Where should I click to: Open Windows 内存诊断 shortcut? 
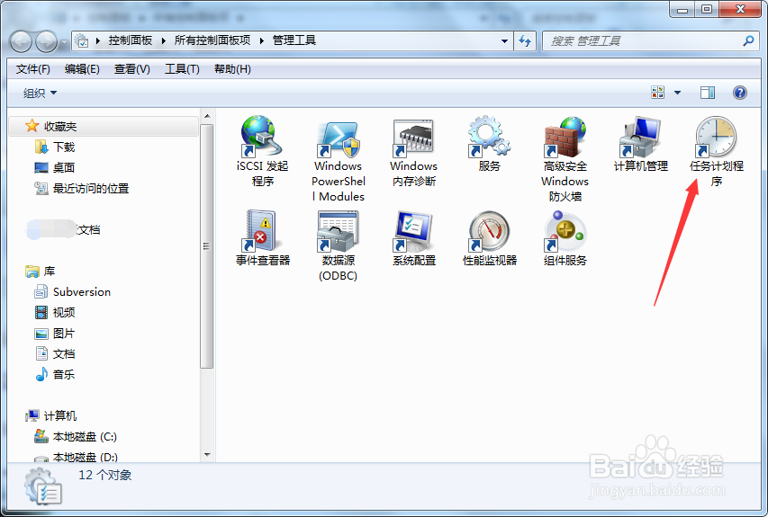[x=414, y=152]
